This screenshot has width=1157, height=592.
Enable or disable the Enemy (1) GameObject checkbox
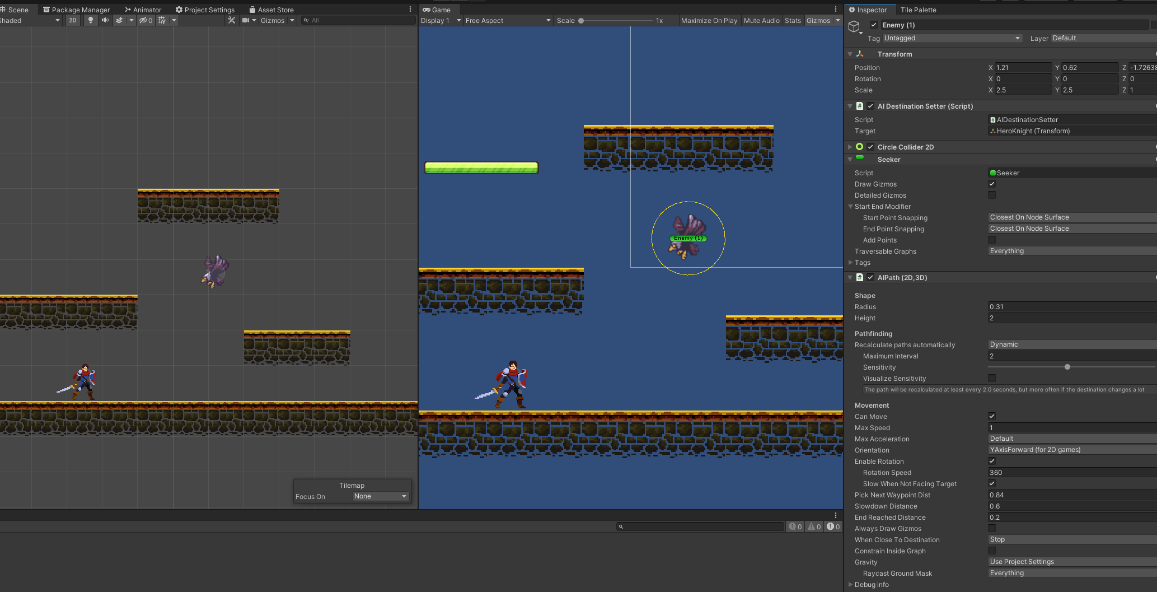874,25
